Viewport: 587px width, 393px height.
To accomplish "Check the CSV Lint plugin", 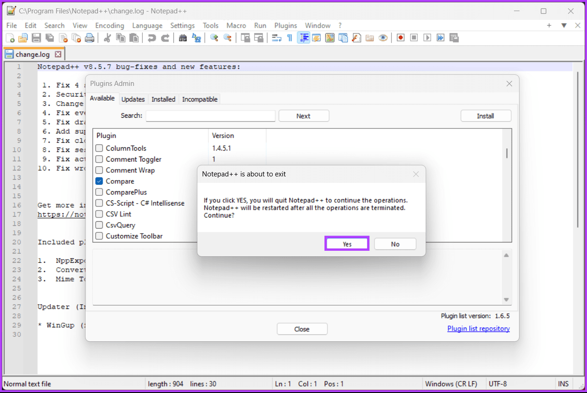I will 99,214.
